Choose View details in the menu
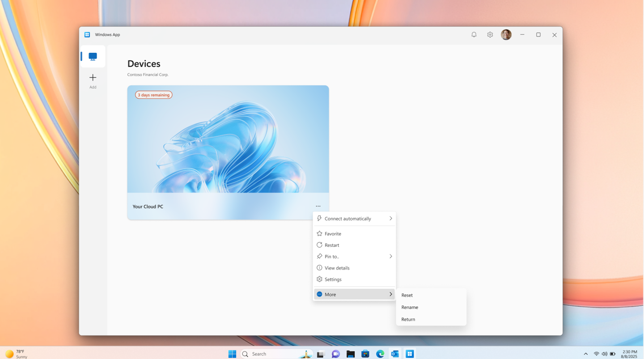 (337, 268)
